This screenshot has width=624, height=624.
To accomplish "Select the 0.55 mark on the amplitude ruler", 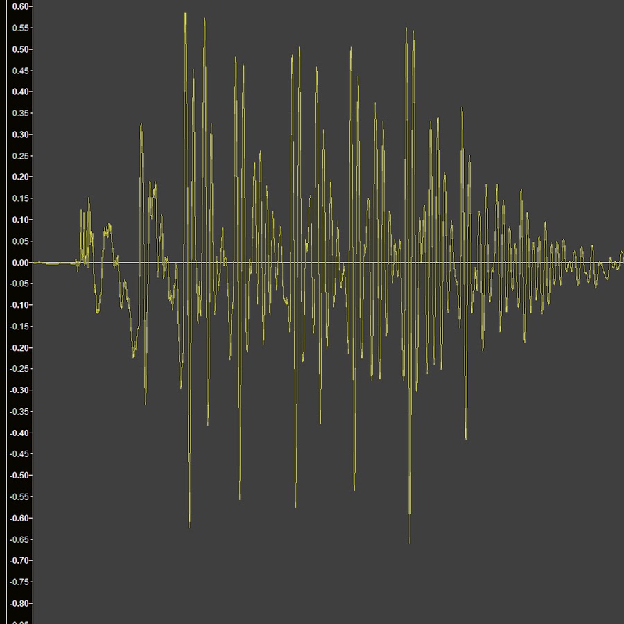I will pyautogui.click(x=20, y=28).
